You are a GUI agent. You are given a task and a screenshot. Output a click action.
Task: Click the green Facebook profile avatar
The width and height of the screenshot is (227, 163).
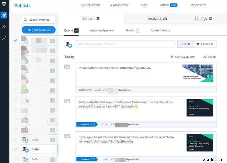click(x=24, y=89)
